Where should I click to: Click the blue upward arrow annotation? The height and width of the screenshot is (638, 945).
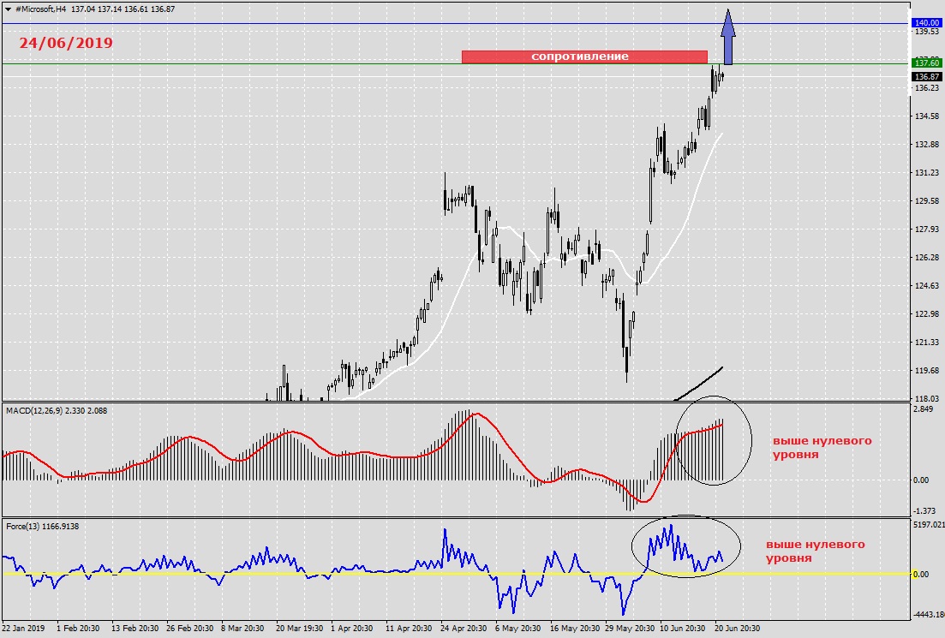click(728, 37)
